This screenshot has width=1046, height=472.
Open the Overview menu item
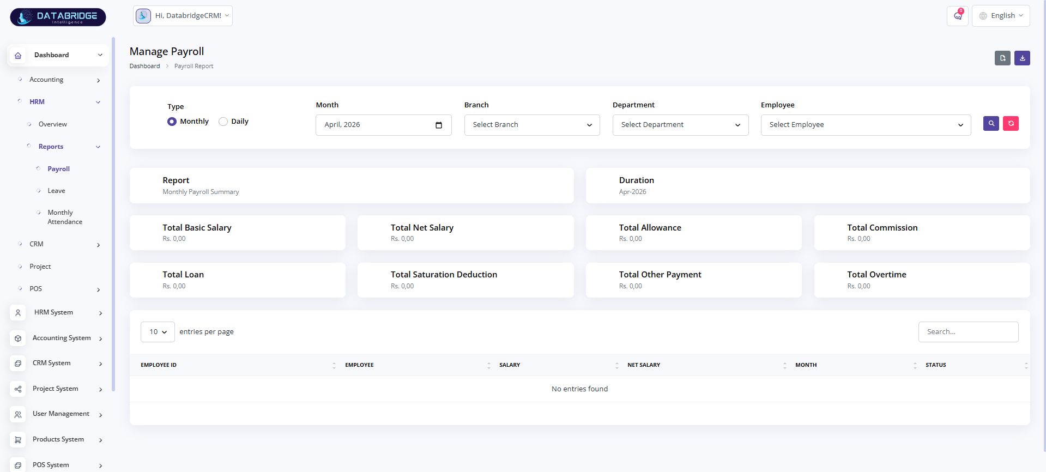tap(53, 124)
